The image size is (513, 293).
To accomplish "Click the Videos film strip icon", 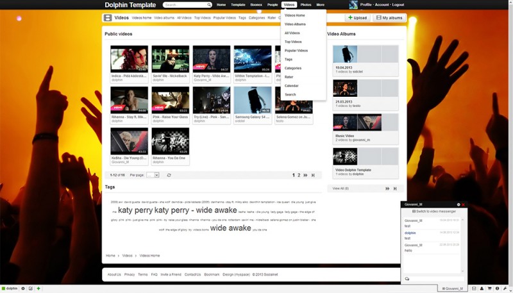I will 108,18.
